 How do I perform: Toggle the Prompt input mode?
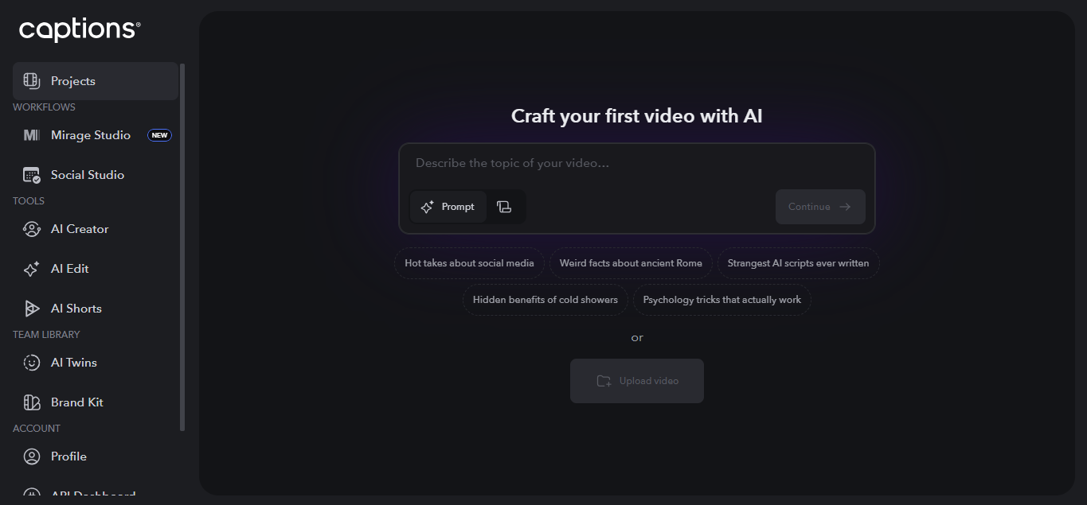[448, 206]
